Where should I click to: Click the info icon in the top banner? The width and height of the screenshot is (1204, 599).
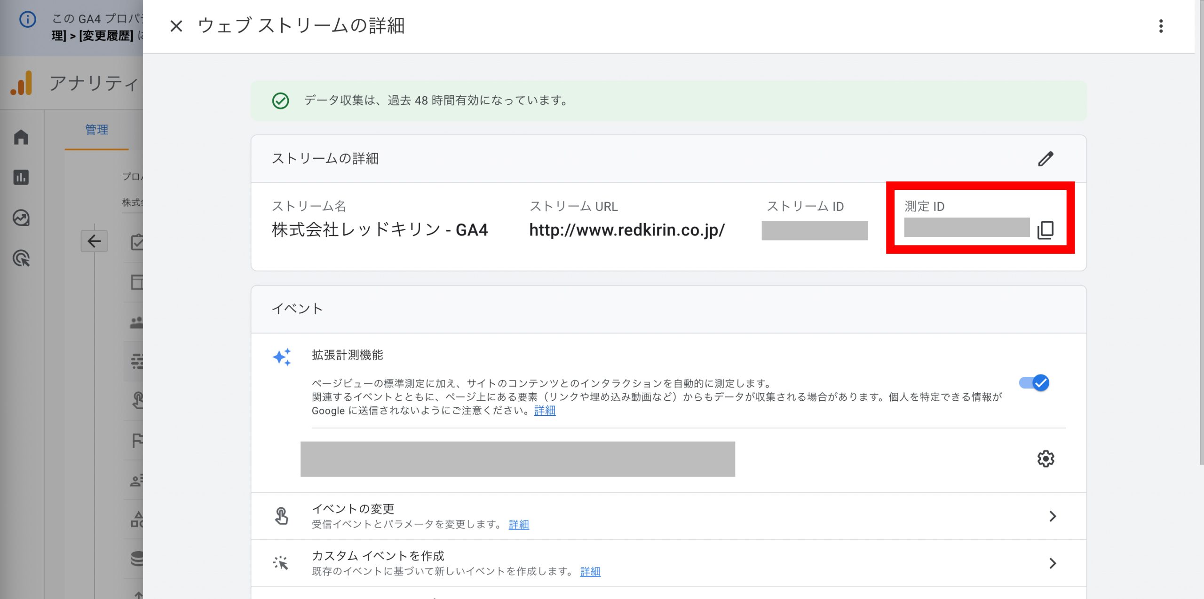pos(27,19)
